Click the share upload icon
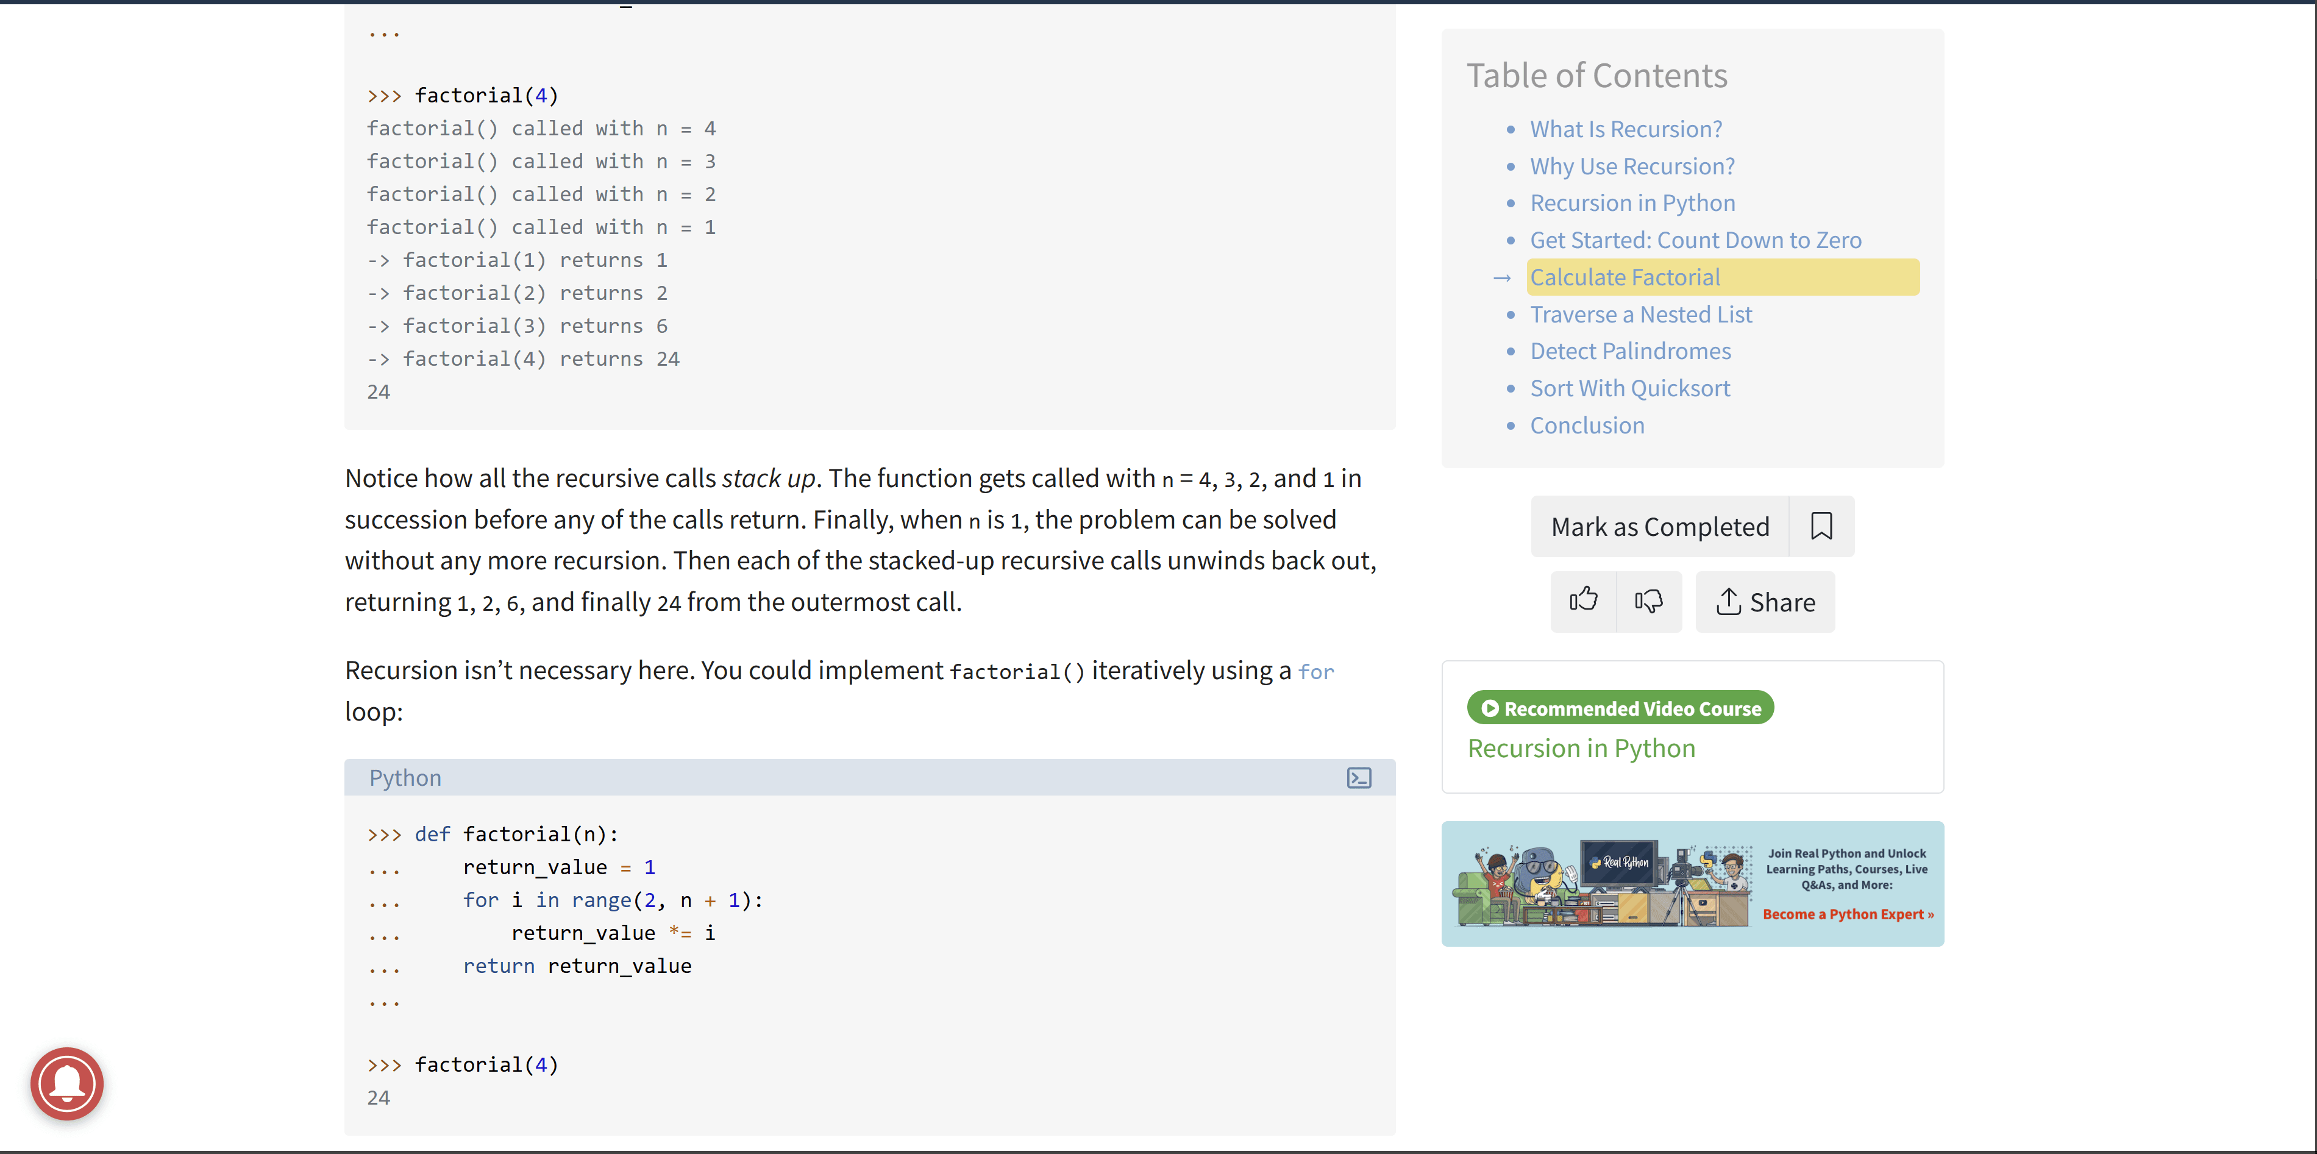Image resolution: width=2317 pixels, height=1154 pixels. tap(1729, 602)
